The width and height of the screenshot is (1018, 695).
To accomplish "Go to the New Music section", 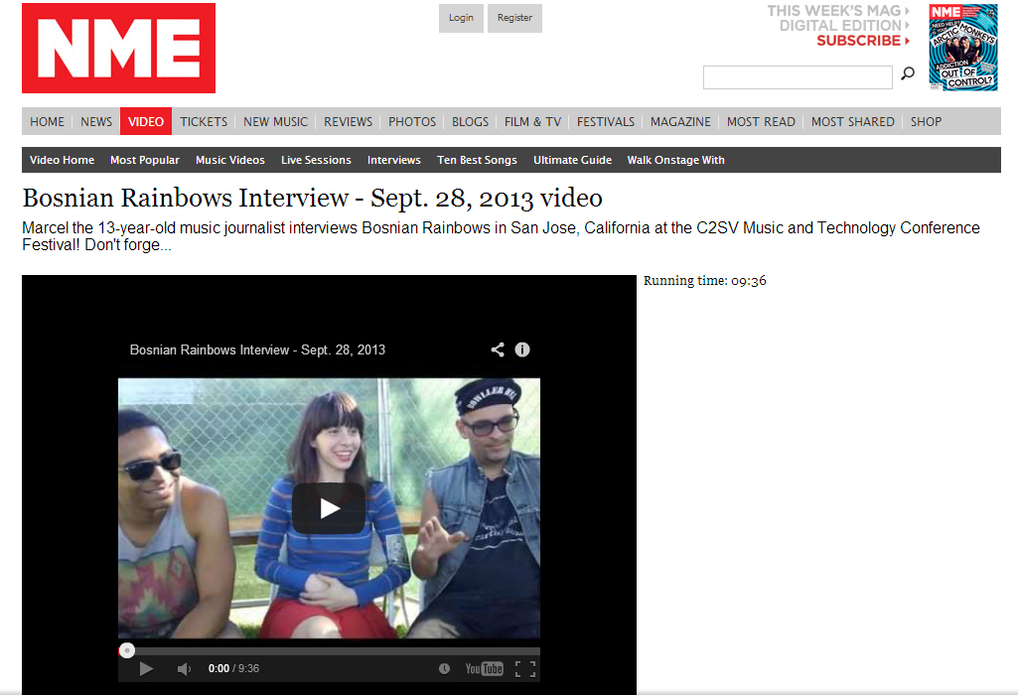I will (x=275, y=121).
